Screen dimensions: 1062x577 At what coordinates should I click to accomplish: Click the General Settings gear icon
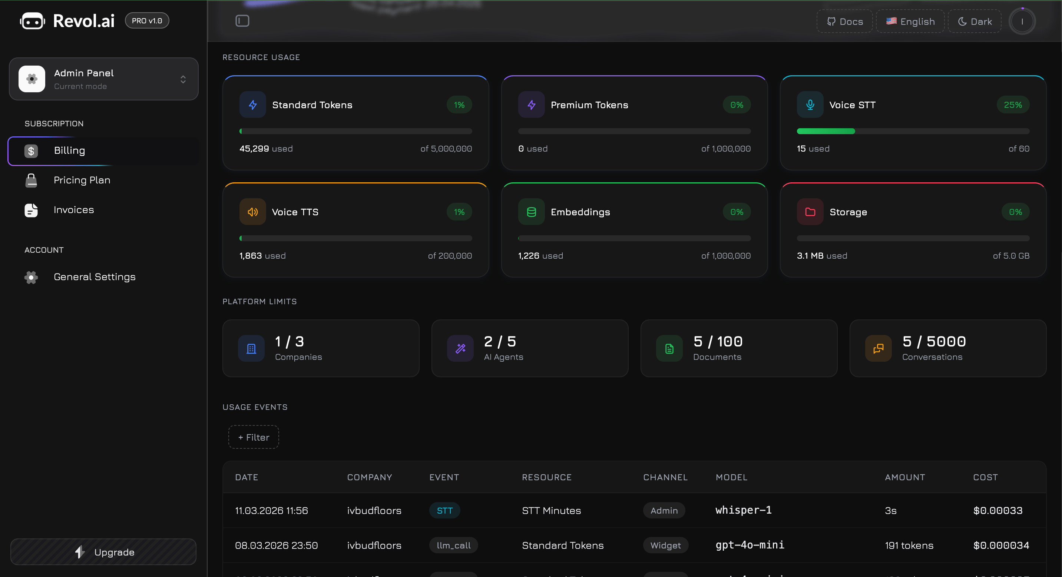[x=31, y=277]
